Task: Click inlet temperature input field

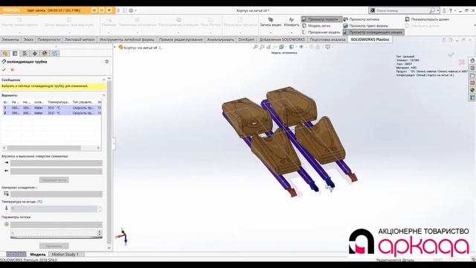Action: coord(54,208)
